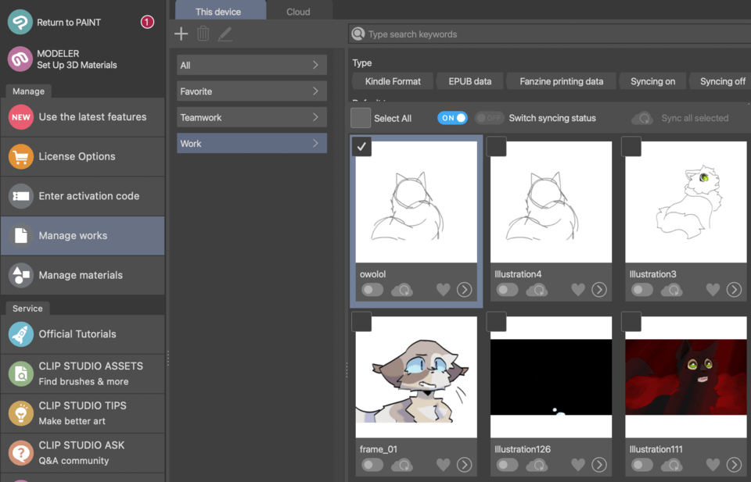Open details arrow for Illustration3
Viewport: 751px width, 482px height.
[x=735, y=290]
